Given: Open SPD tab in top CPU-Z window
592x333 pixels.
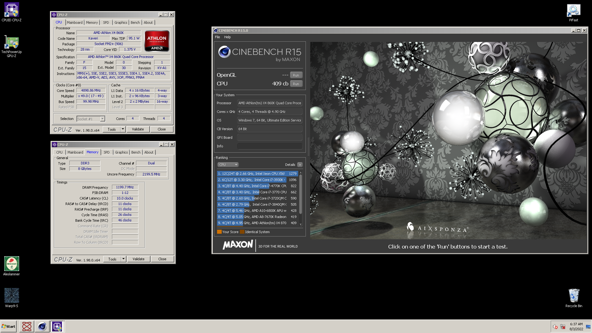Looking at the screenshot, I should 106,23.
